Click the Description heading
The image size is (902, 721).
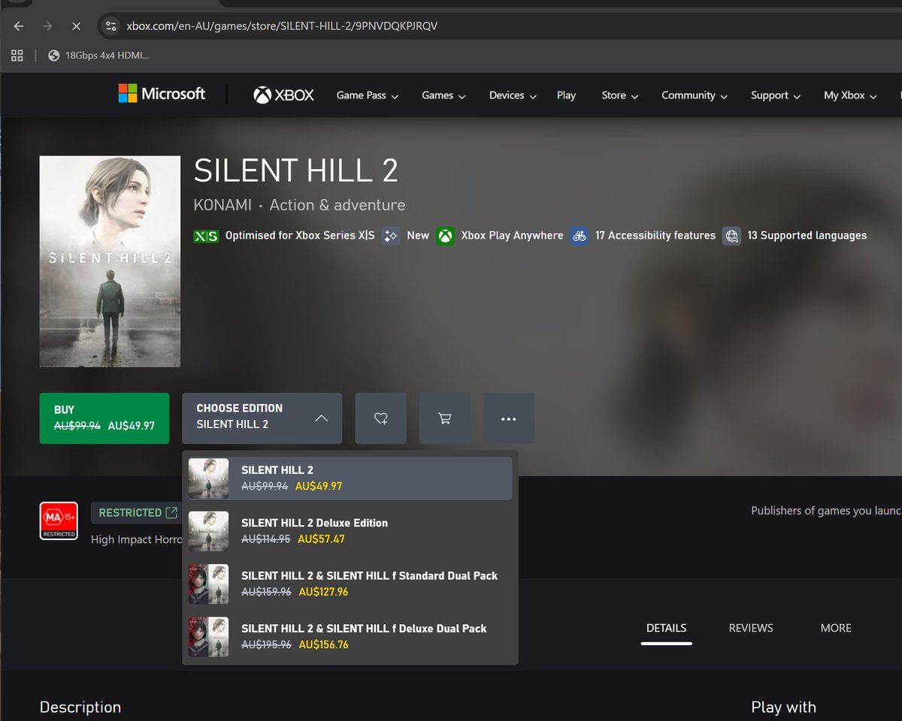80,707
